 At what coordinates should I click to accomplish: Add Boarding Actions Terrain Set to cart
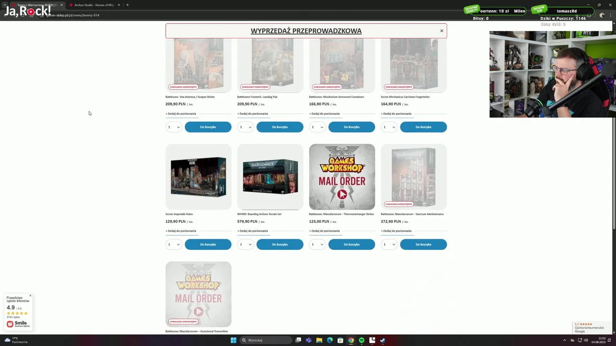[x=280, y=244]
